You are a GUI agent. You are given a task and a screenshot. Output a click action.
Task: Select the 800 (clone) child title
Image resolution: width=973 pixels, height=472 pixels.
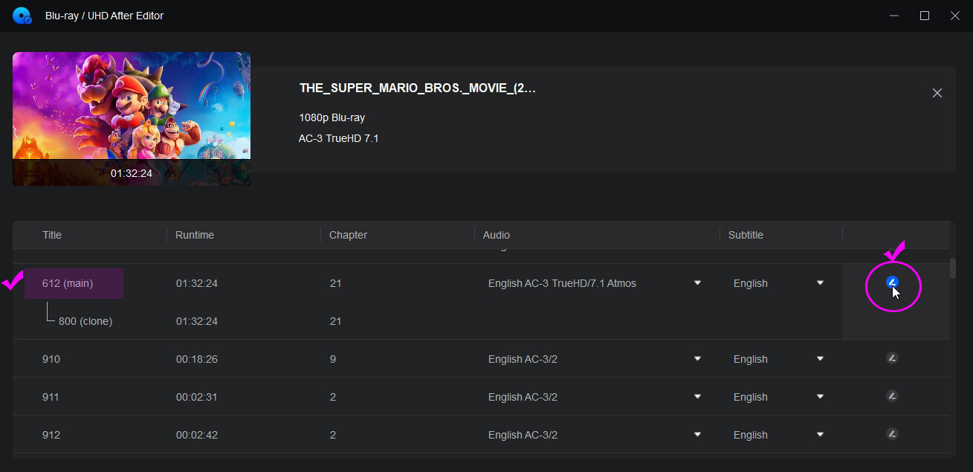point(85,321)
